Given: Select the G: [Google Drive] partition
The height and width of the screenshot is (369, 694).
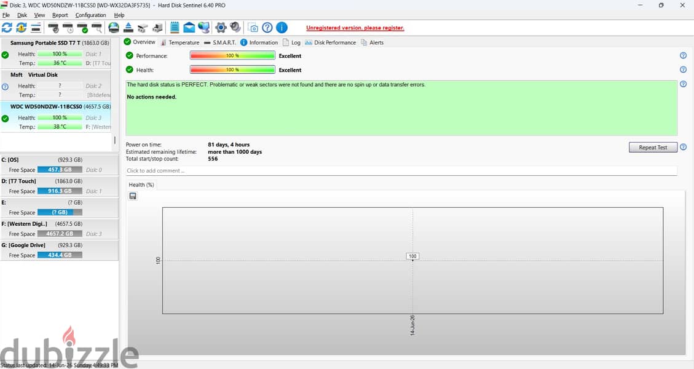Looking at the screenshot, I should [x=59, y=250].
